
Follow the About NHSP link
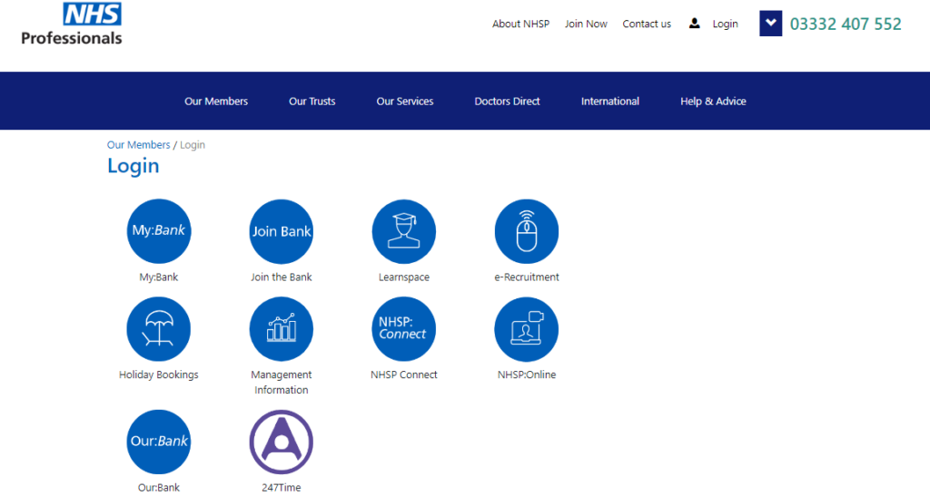(x=520, y=24)
